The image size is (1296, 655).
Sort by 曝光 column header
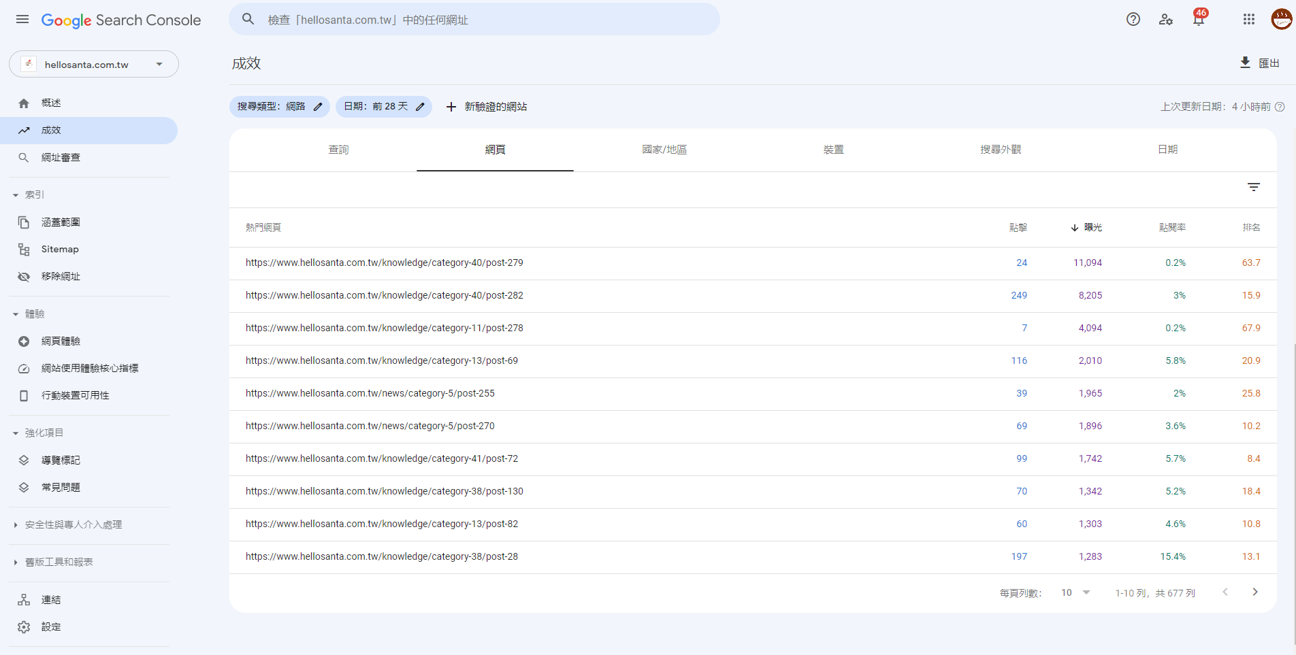pyautogui.click(x=1086, y=227)
